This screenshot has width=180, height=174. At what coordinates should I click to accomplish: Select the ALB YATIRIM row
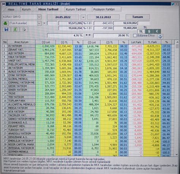pyautogui.click(x=88, y=54)
